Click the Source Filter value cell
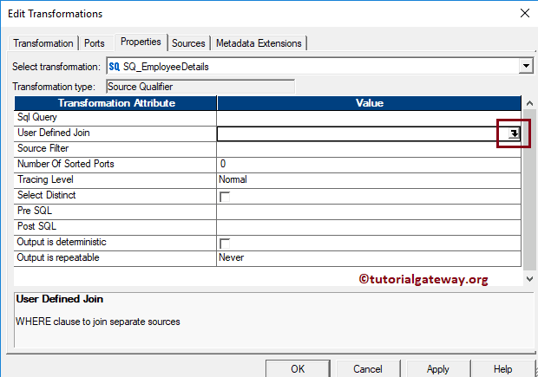Image resolution: width=538 pixels, height=377 pixels. coord(370,148)
